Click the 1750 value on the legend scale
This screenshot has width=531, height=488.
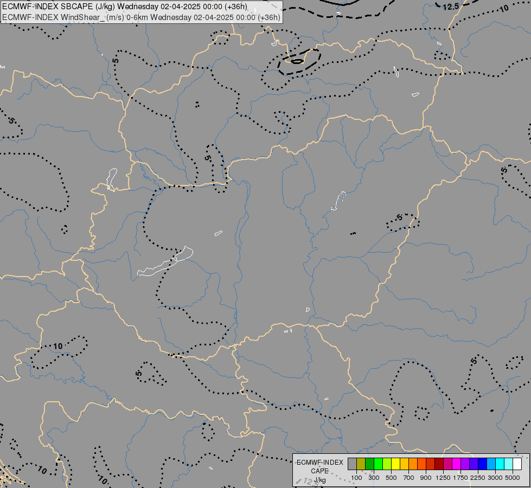tap(460, 478)
